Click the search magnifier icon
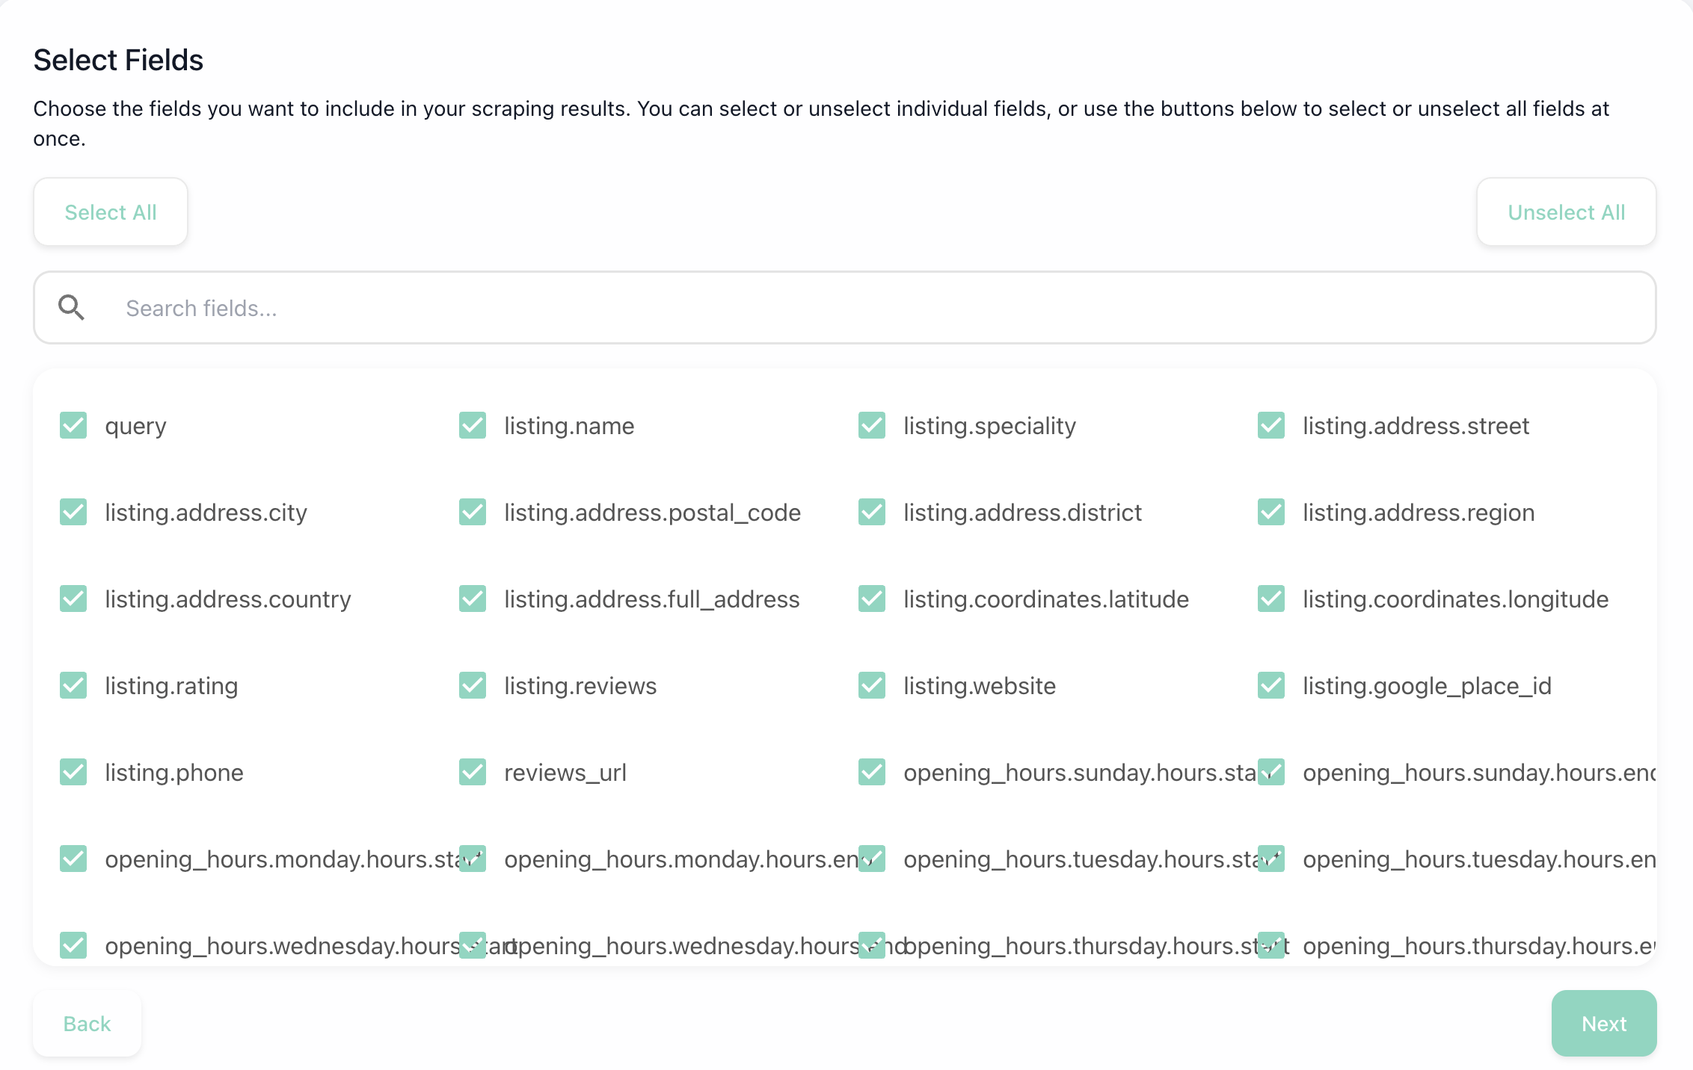This screenshot has width=1693, height=1070. point(72,308)
